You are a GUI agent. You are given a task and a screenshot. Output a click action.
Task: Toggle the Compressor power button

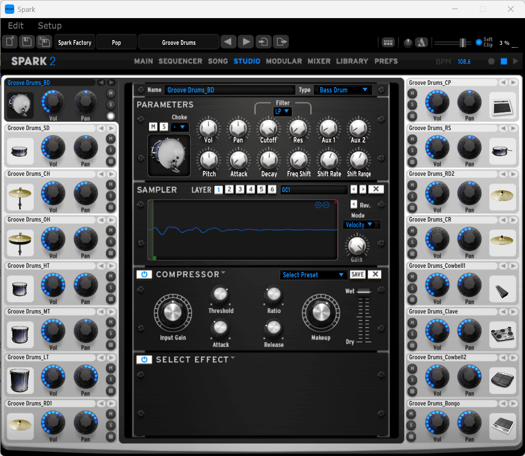(x=144, y=274)
